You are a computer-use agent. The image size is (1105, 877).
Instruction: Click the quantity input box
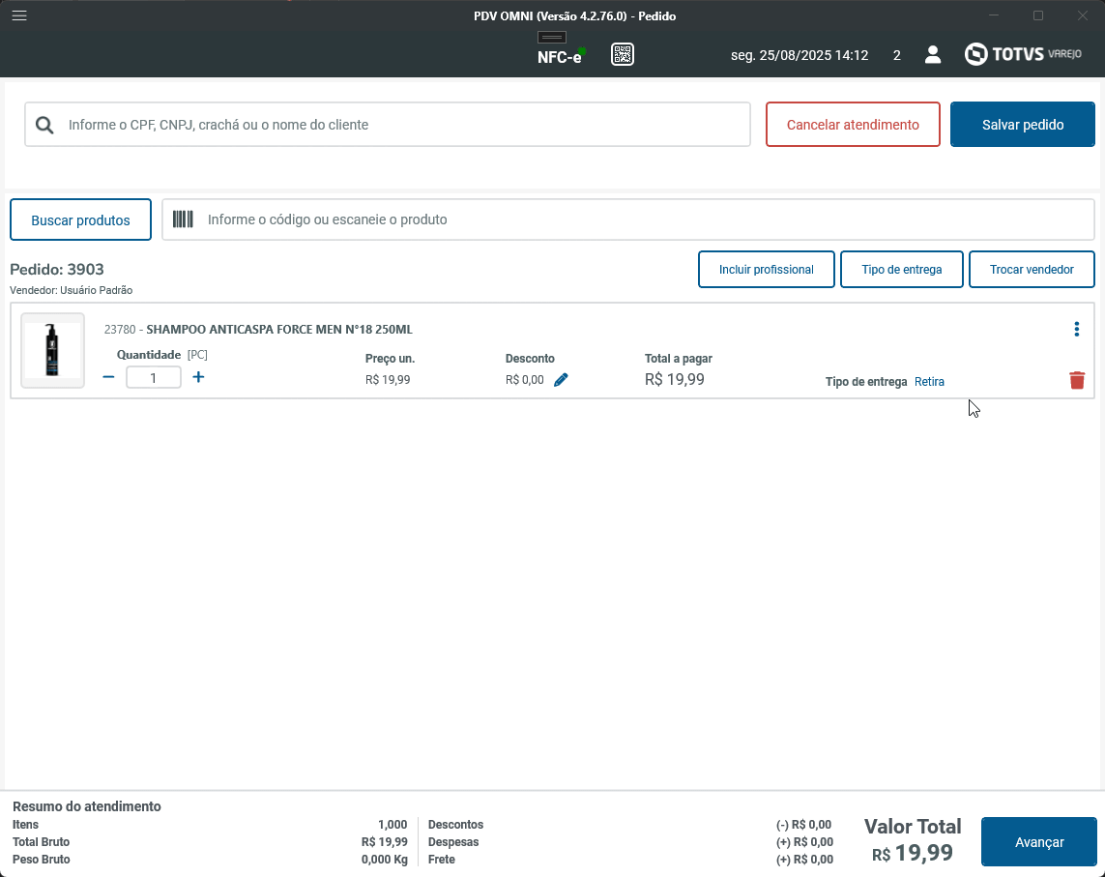153,377
